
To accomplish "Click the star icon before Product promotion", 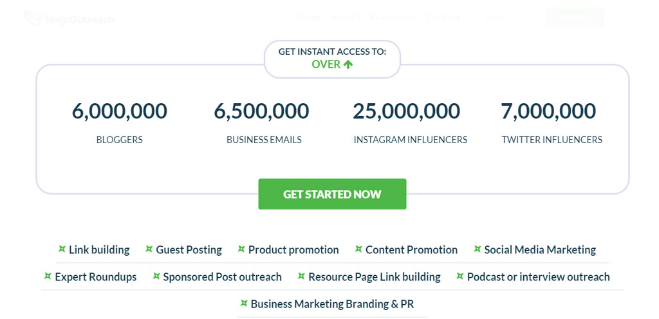I will click(241, 249).
